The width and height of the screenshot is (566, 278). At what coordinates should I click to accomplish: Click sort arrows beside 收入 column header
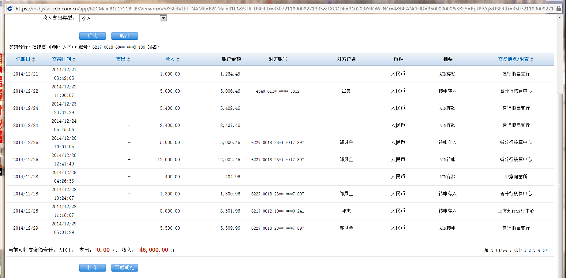pyautogui.click(x=178, y=59)
